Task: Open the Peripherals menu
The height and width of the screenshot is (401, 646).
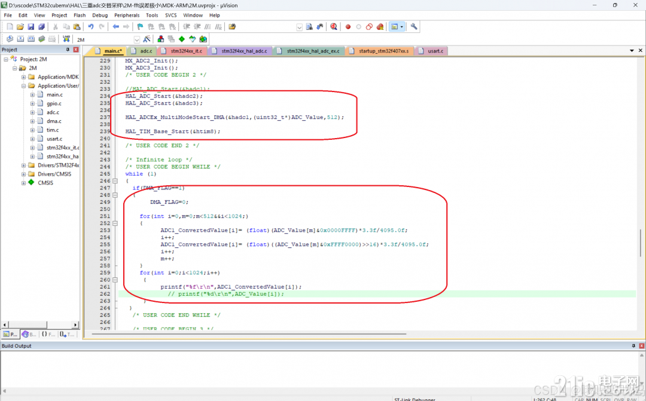Action: 127,15
